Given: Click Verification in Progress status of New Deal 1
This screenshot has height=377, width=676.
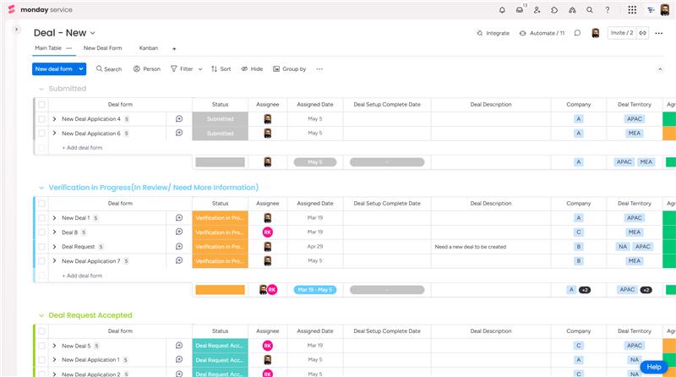Looking at the screenshot, I should 220,218.
